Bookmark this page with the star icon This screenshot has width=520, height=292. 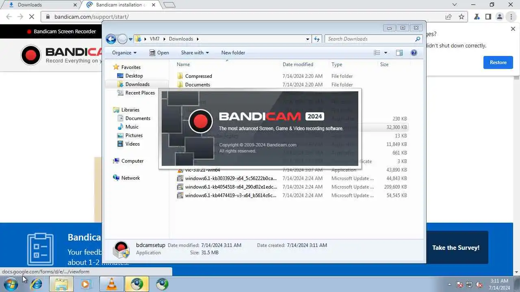point(461,17)
